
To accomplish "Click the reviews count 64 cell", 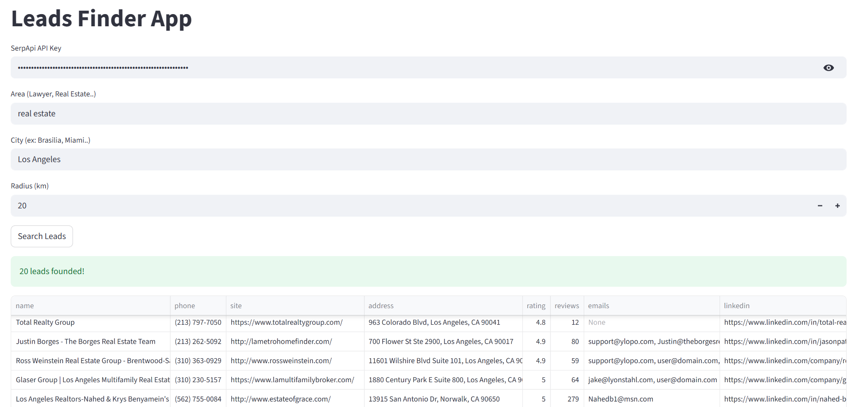I will click(567, 380).
